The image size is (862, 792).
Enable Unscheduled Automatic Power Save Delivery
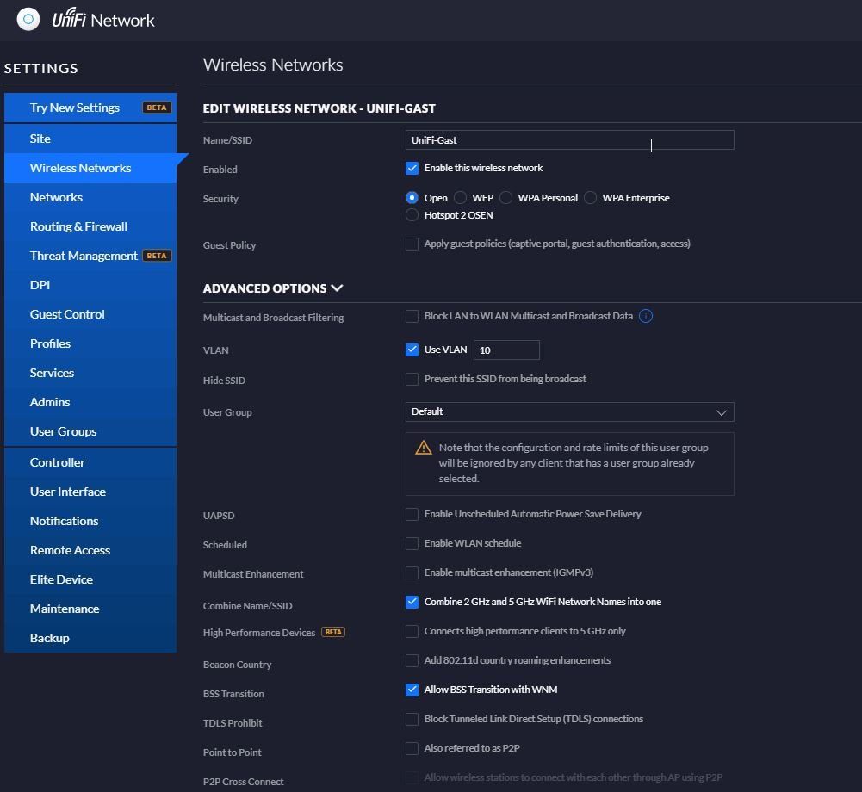tap(412, 514)
